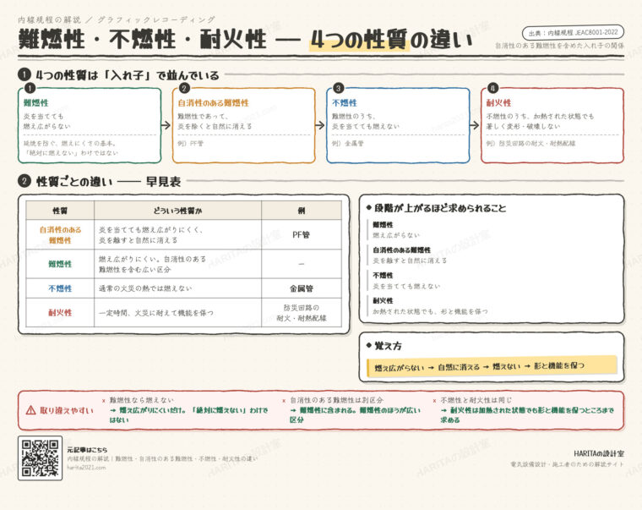The width and height of the screenshot is (642, 510).
Task: Click the section badge 2 beside 性質ごとの違い
Action: [x=24, y=181]
